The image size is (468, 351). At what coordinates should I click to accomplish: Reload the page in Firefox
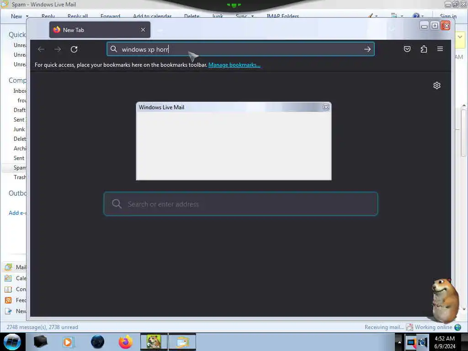click(74, 49)
